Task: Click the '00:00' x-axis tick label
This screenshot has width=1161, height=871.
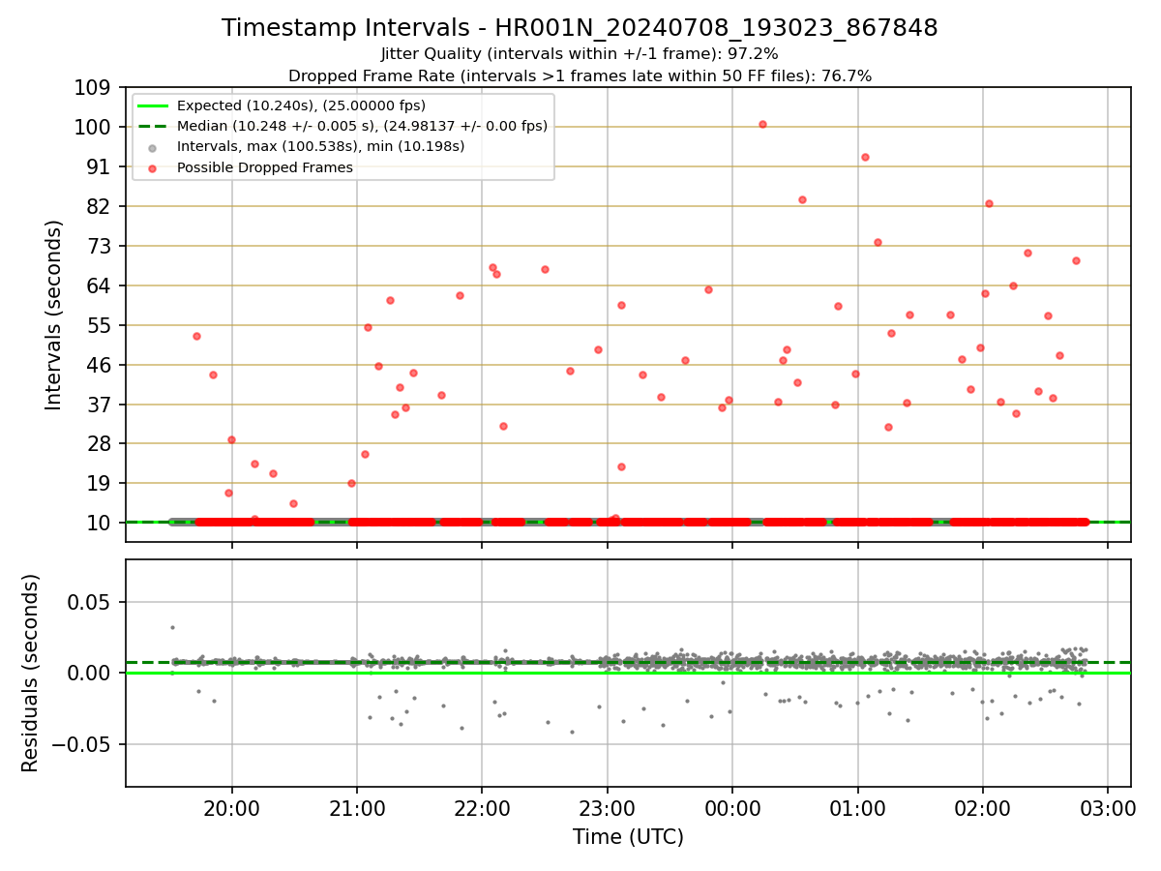Action: pos(732,808)
